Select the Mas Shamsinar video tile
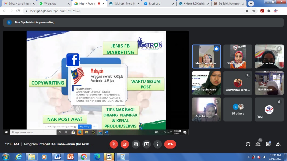287x161 pixels. 206,56
